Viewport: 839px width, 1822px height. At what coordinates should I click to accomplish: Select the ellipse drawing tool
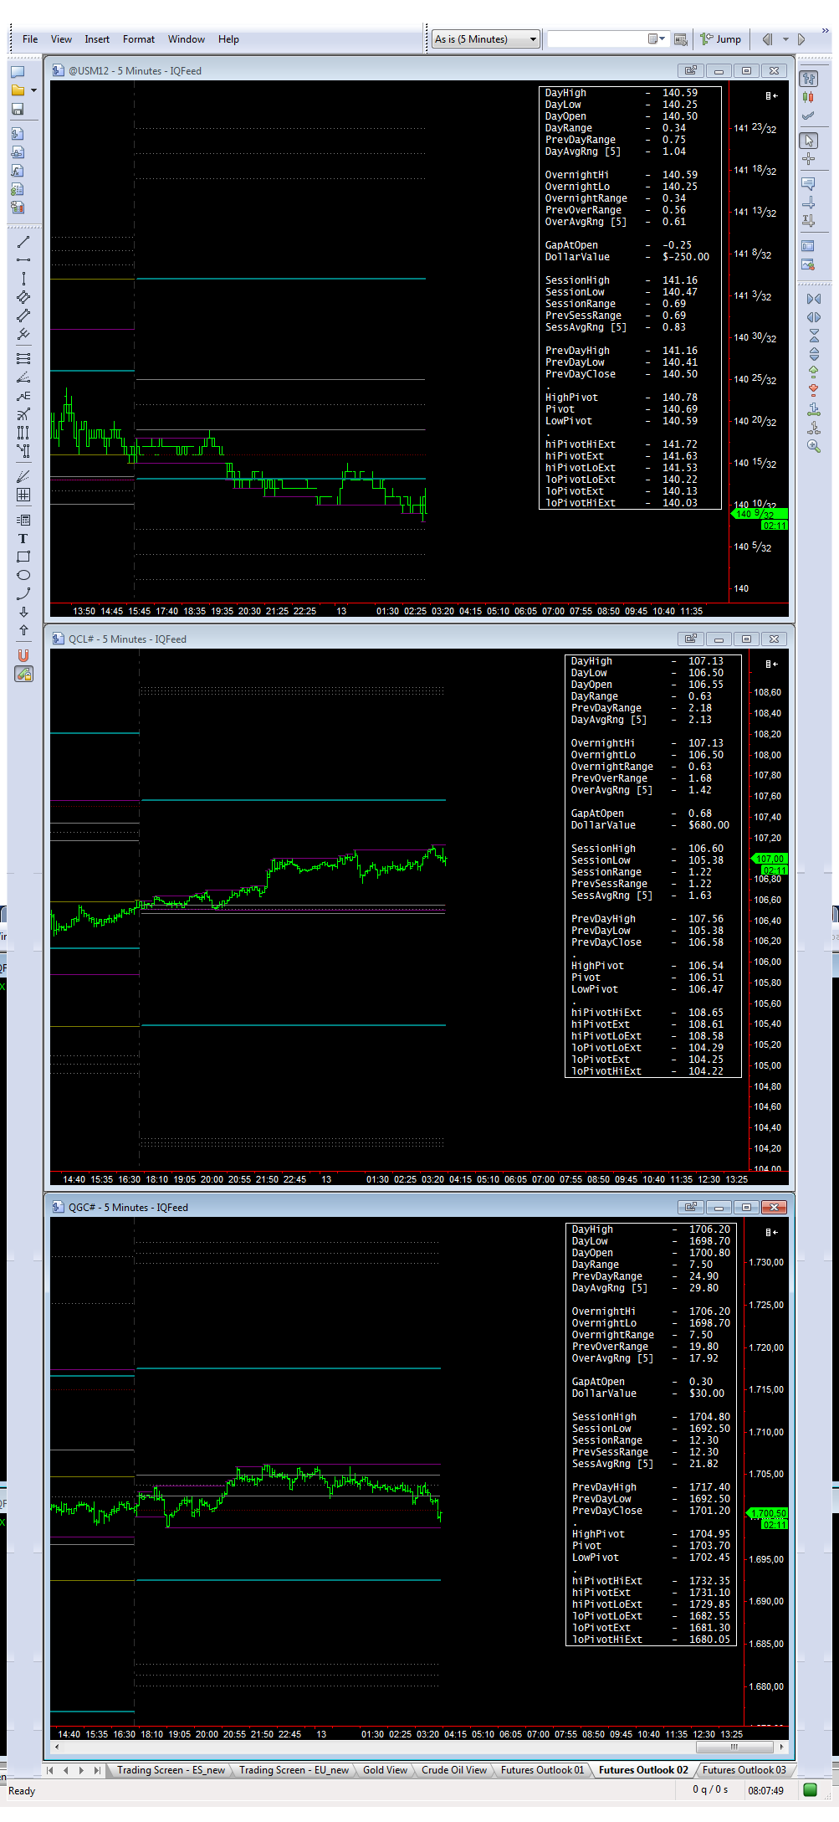(x=23, y=575)
